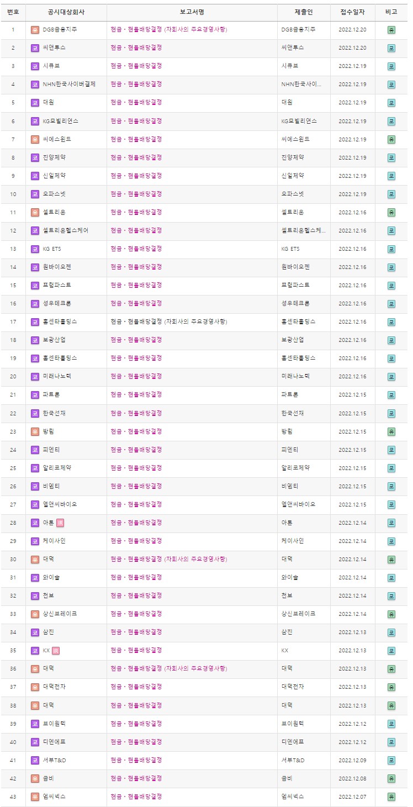This screenshot has height=807, width=413.
Task: Click the 공시대상회사 column header
Action: [66, 12]
